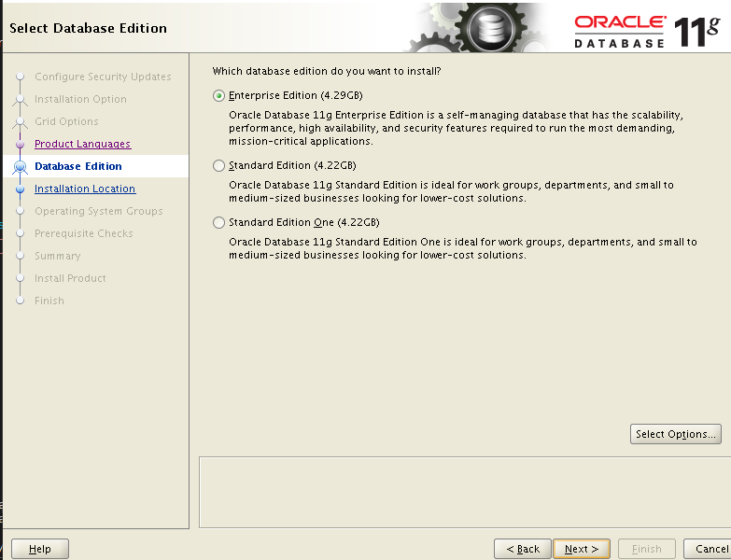Select Database Edition step in sidebar
Screen dimensions: 731x560
pyautogui.click(x=78, y=166)
